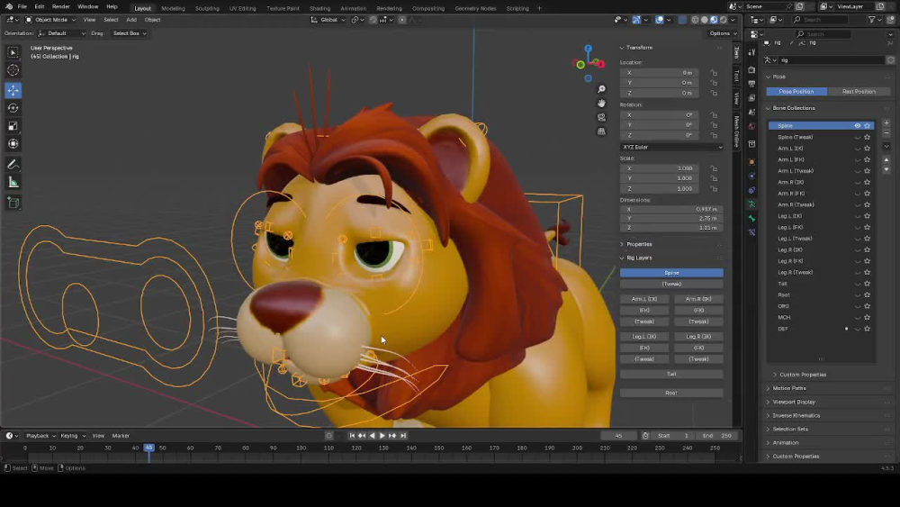Toggle lock for Rotation Z
Viewport: 900px width, 507px height.
714,135
